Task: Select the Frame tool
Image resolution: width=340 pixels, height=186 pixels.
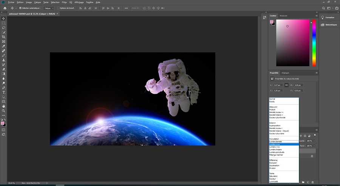Action: pyautogui.click(x=3, y=42)
